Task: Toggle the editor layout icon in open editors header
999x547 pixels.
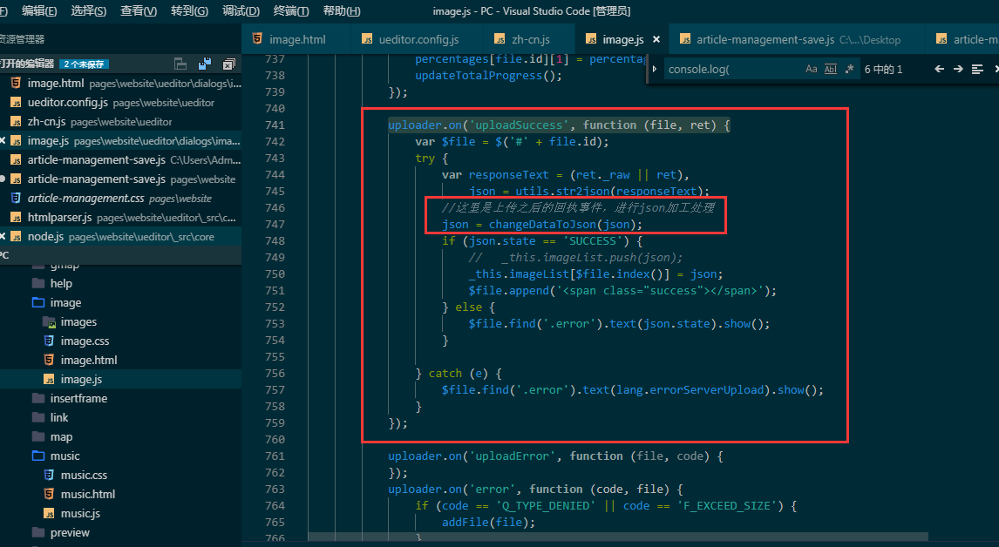Action: (x=180, y=64)
